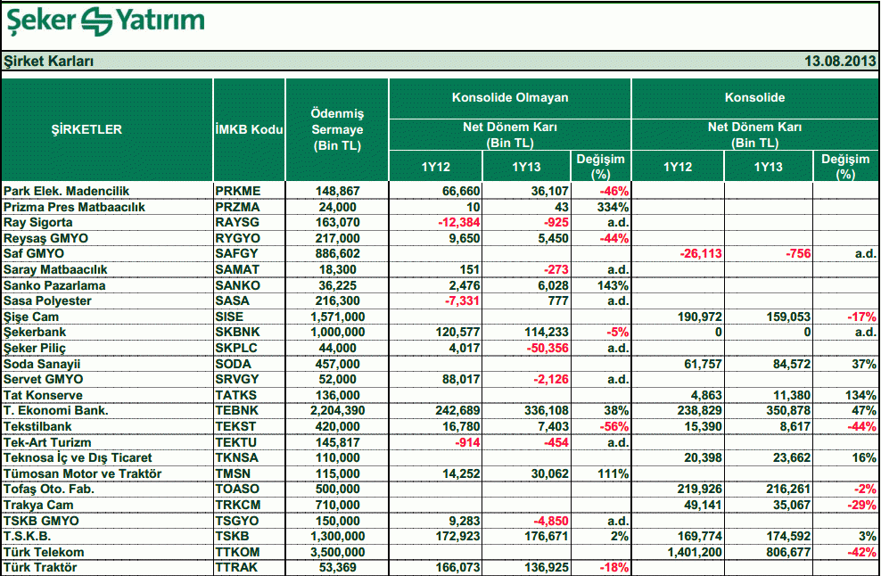Click the 190,972 consolidated value
Viewport: 881px width, 576px height.
coord(699,317)
